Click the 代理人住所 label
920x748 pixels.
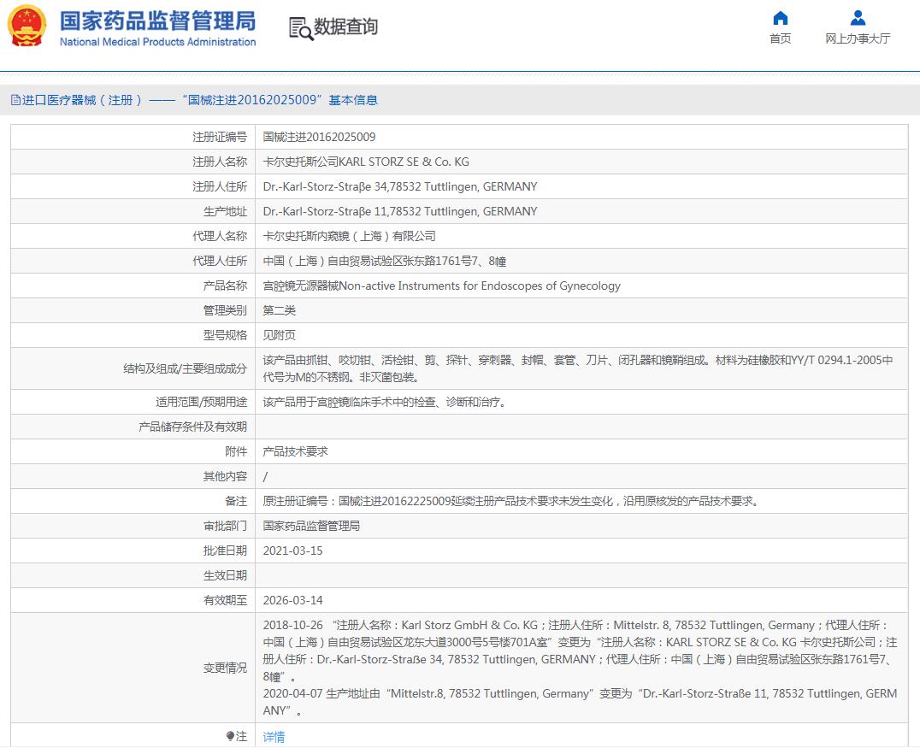tap(220, 261)
